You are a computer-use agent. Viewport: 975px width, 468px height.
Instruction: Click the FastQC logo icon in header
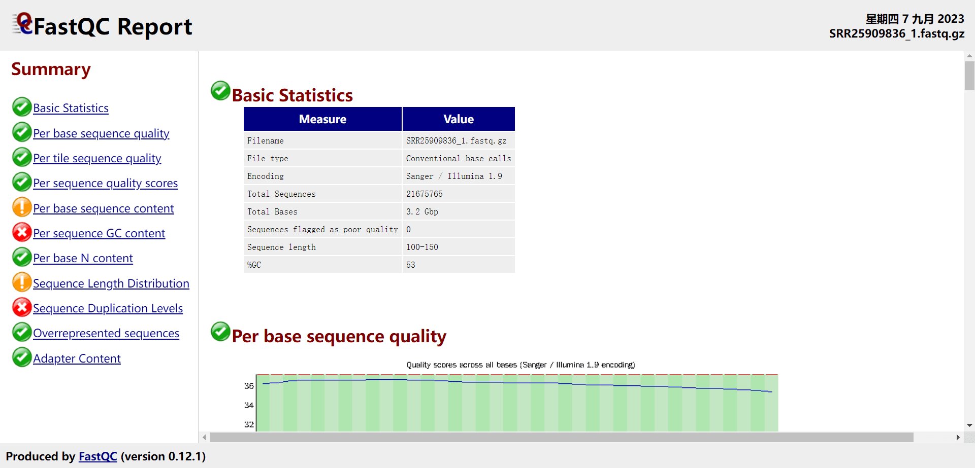click(22, 23)
